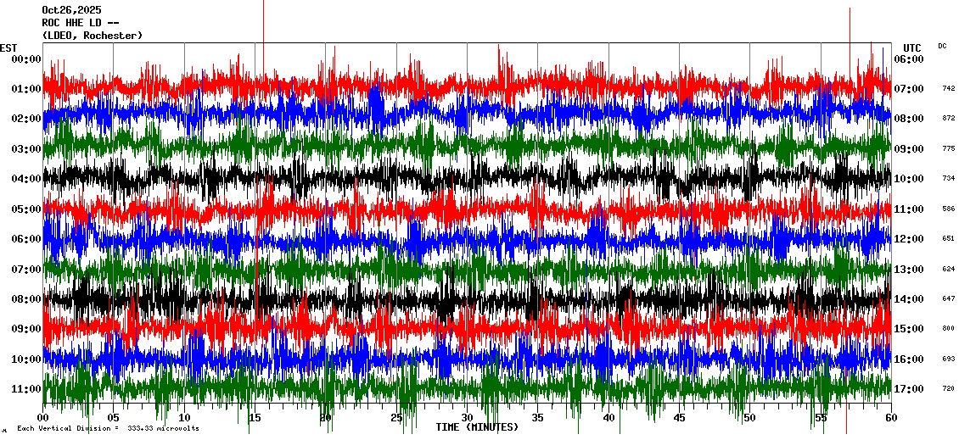Select the 15 minute tick on time axis
The height and width of the screenshot is (440, 959).
tap(255, 418)
